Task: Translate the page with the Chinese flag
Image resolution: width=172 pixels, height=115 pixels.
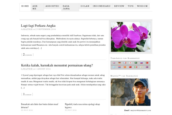Action: point(130,67)
